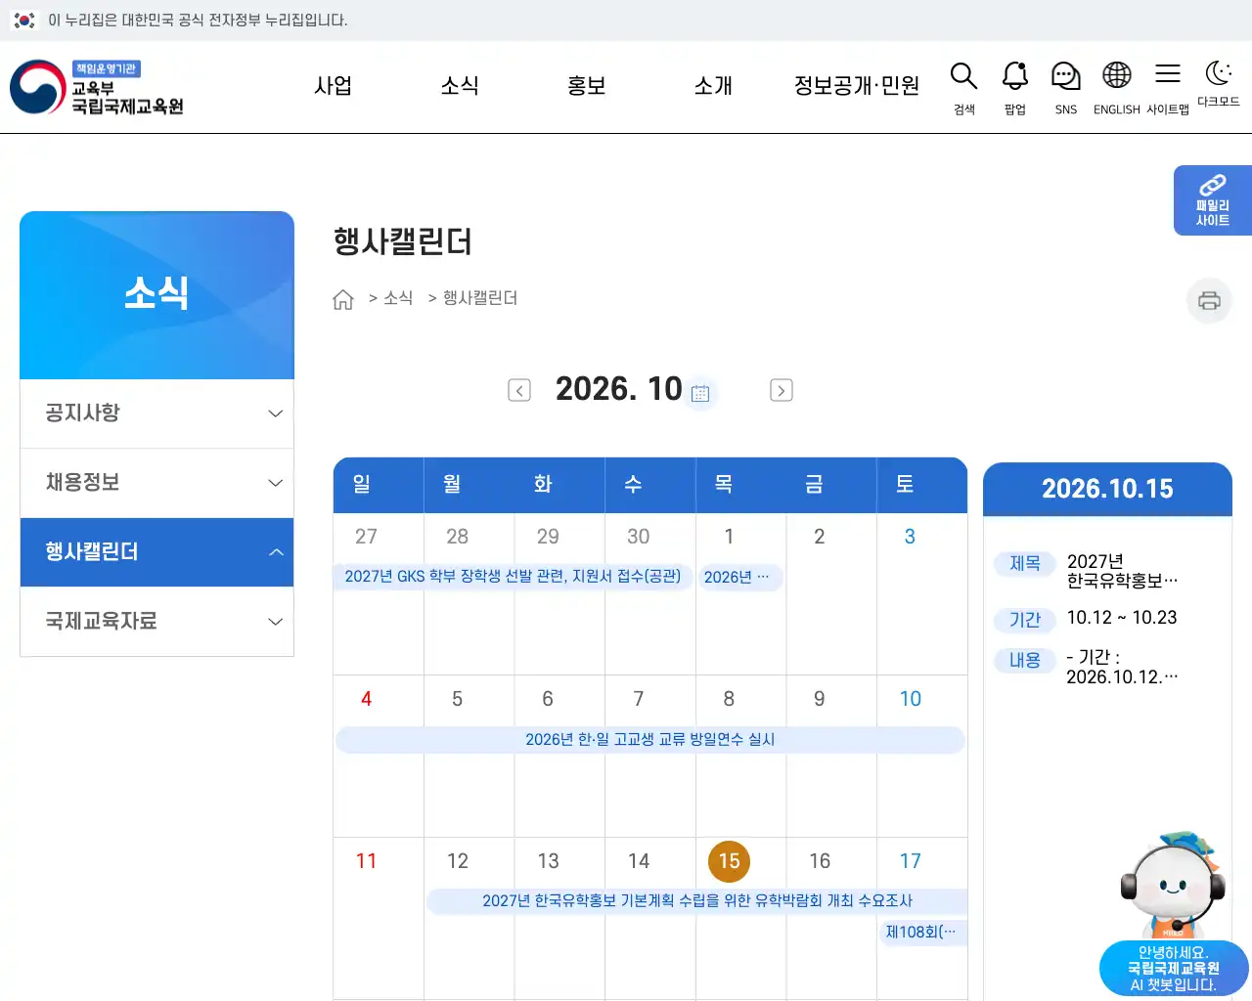
Task: Open the 소식 top menu
Action: click(x=460, y=86)
